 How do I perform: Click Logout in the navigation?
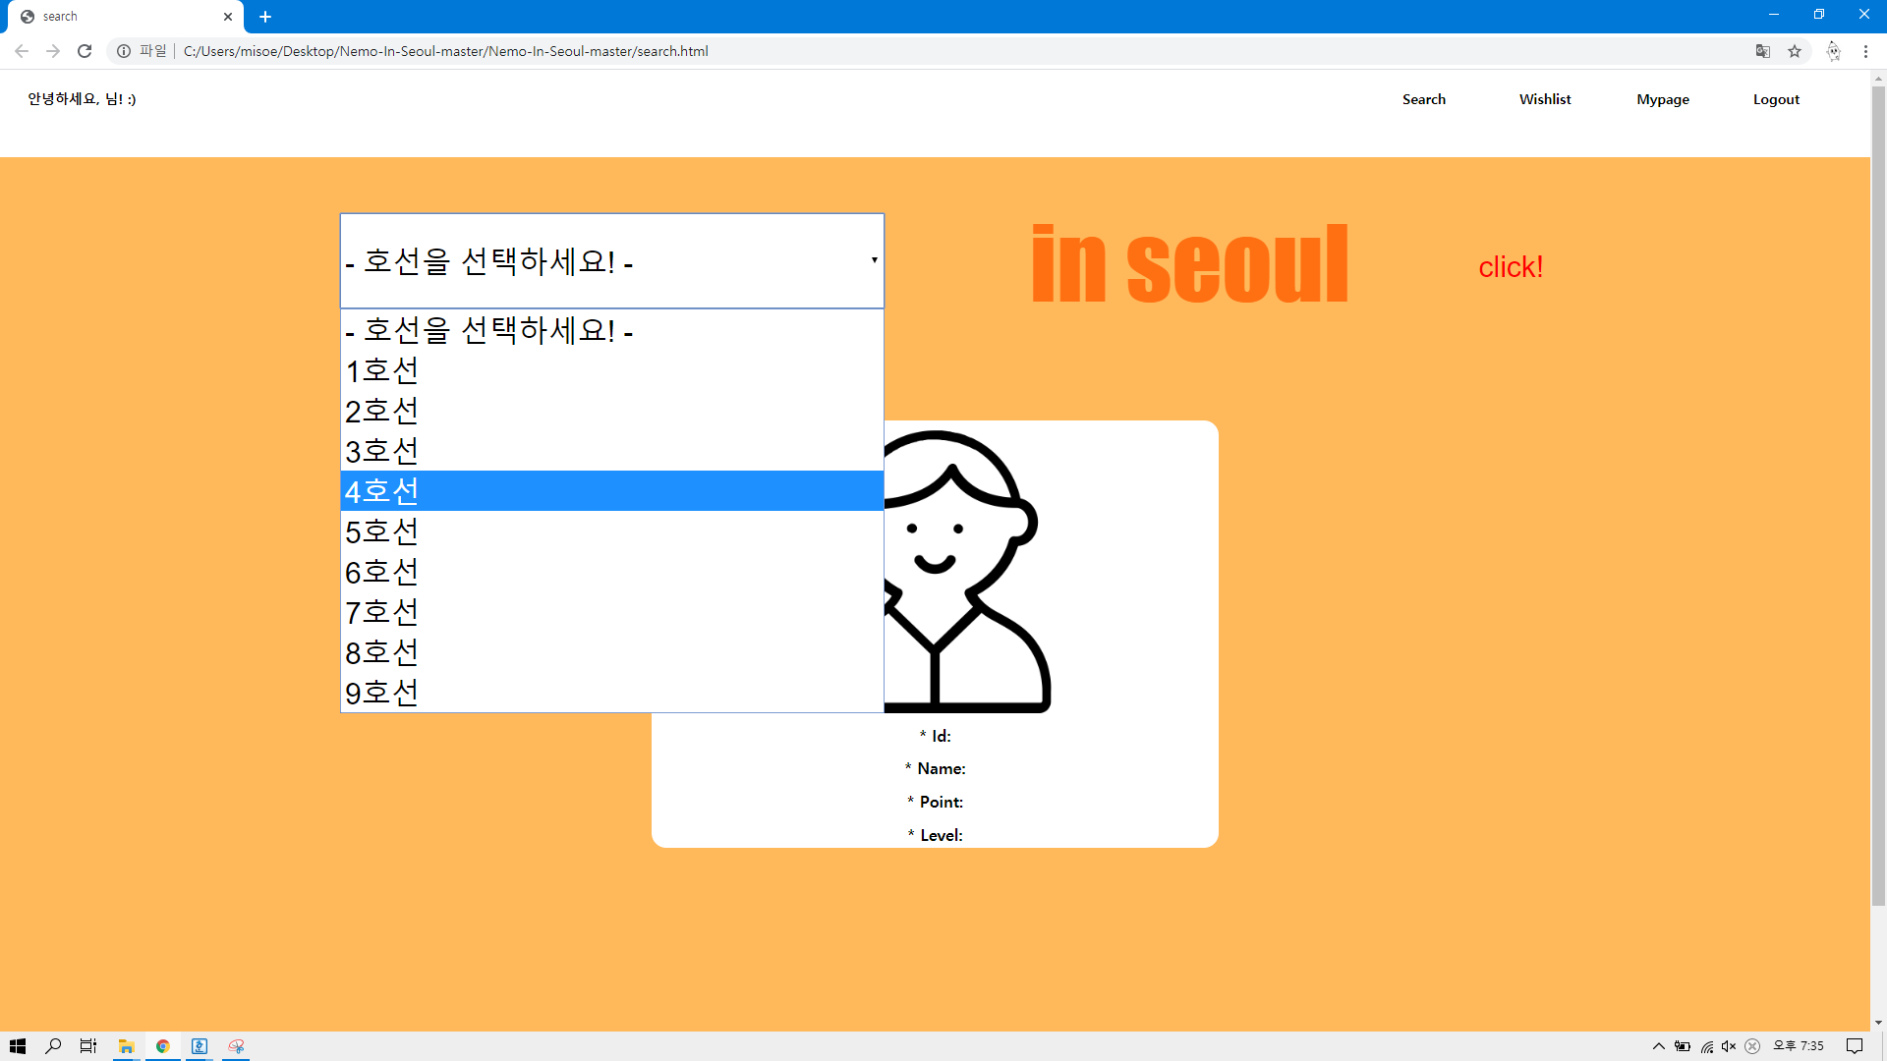(x=1776, y=99)
